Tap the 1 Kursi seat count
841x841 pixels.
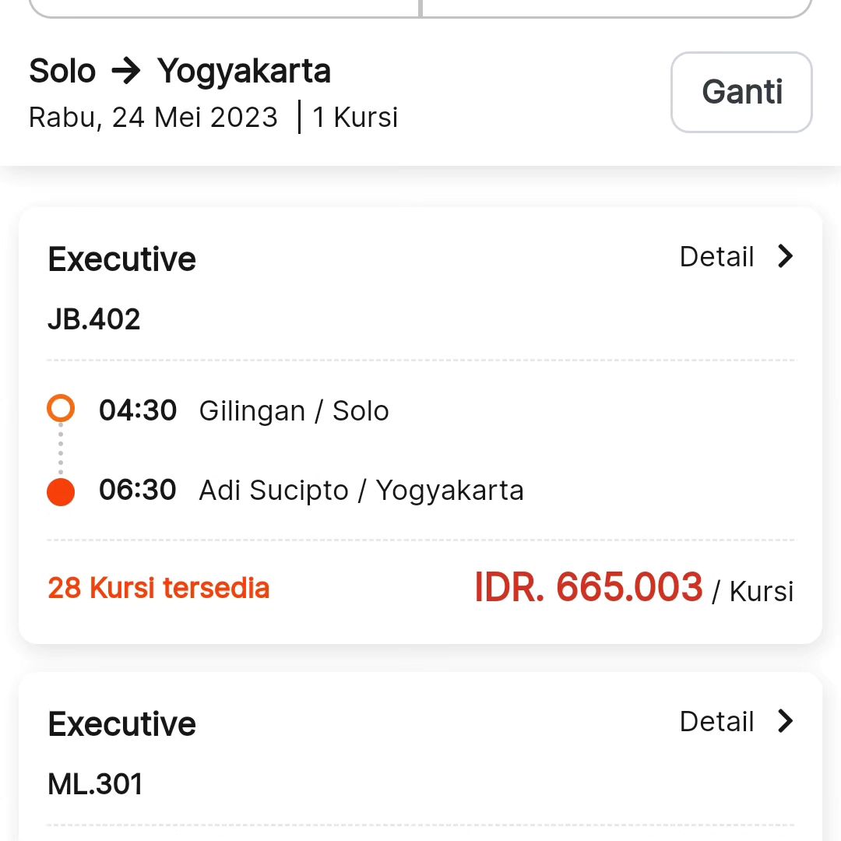click(x=355, y=118)
